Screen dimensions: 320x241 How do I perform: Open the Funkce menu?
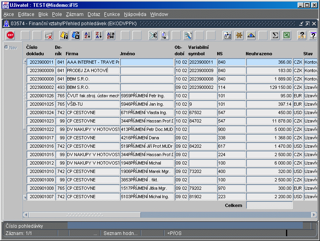[x=112, y=14]
